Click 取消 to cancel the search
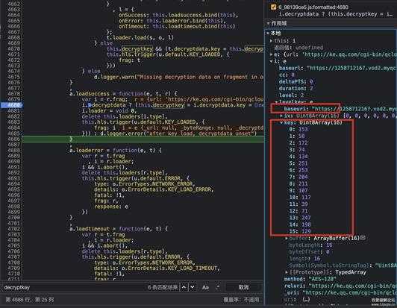 [243, 287]
